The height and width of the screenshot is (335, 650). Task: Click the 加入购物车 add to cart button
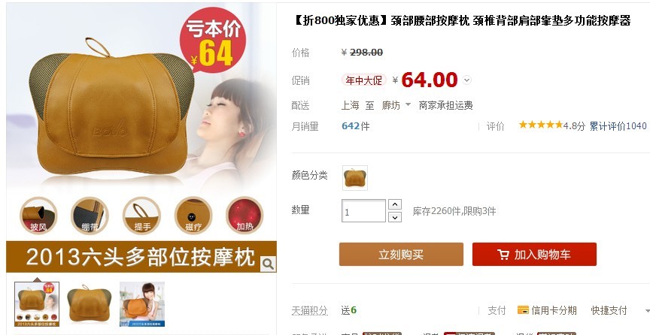click(534, 254)
